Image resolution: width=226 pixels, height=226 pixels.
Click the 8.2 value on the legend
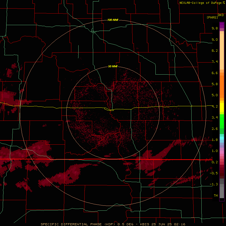(x=215, y=50)
